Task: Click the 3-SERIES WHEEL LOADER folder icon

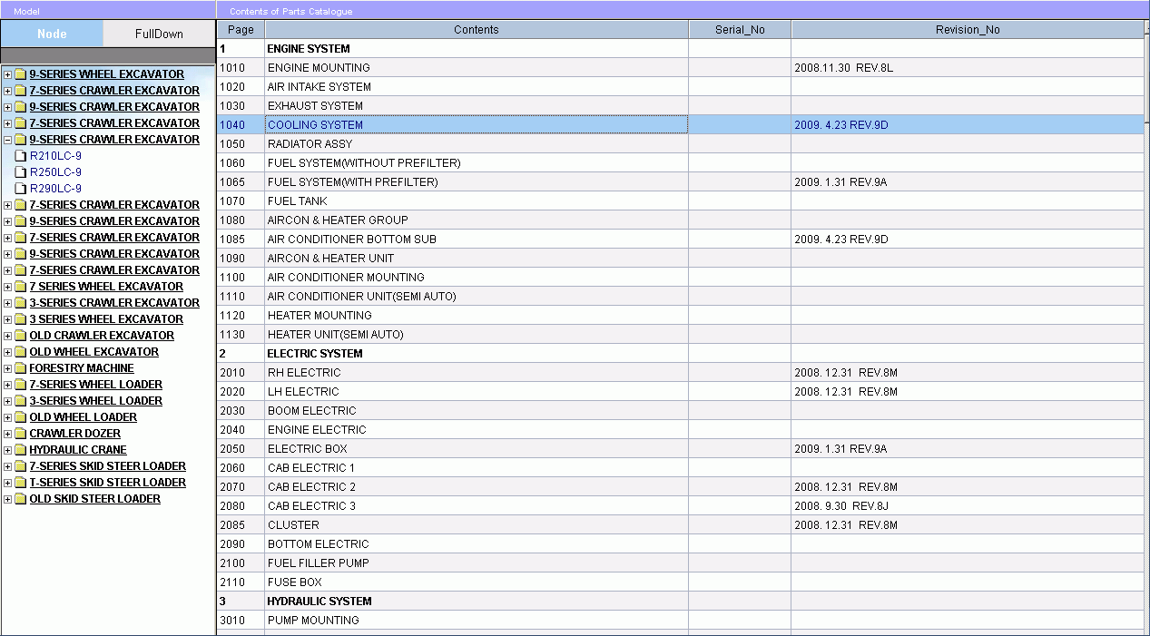Action: point(20,401)
